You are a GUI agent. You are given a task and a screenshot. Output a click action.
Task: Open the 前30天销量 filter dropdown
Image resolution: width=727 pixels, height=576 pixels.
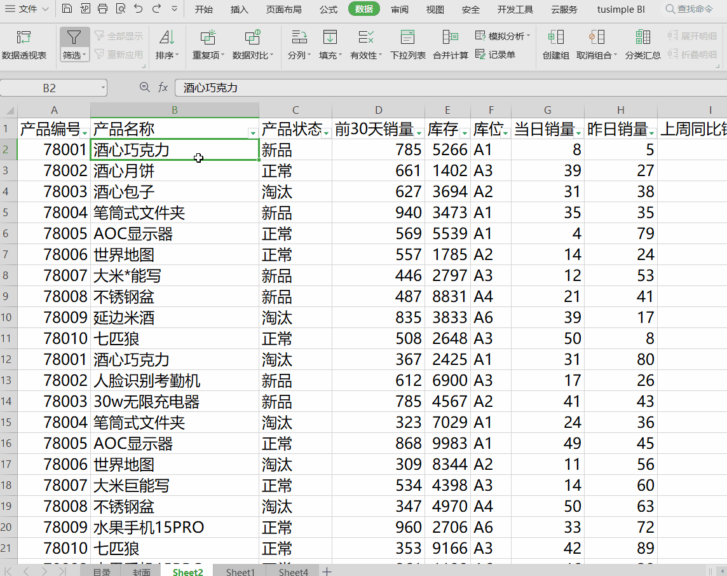tap(419, 133)
